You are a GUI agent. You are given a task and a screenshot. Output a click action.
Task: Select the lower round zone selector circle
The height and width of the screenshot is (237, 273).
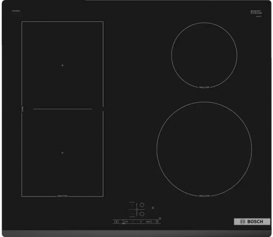pyautogui.click(x=142, y=214)
